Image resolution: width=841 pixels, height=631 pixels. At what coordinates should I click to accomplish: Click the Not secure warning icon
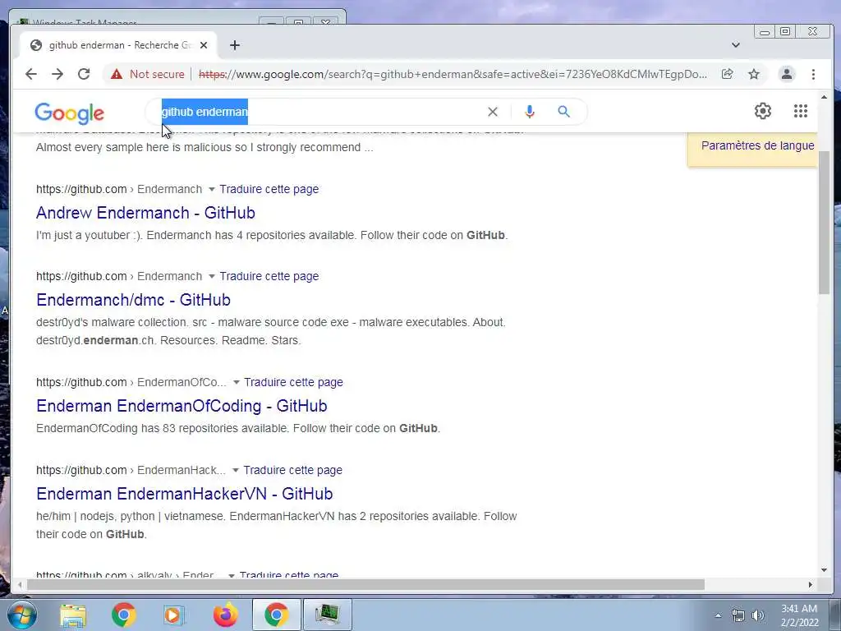coord(117,74)
